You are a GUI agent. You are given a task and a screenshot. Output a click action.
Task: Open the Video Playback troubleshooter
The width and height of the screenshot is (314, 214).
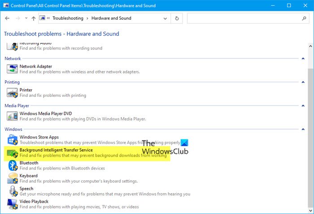tap(34, 201)
